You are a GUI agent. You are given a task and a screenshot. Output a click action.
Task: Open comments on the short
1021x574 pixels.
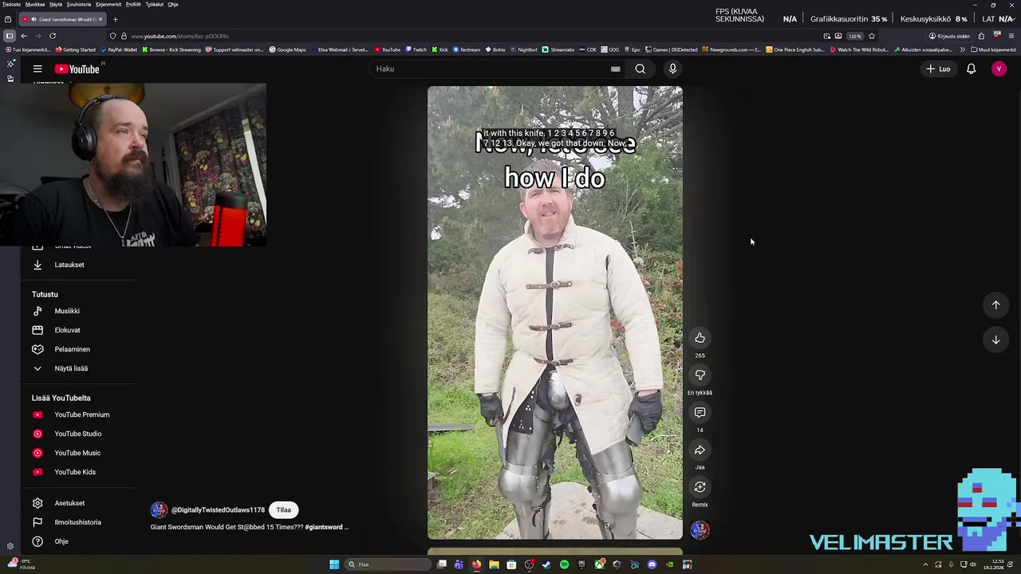coord(700,412)
